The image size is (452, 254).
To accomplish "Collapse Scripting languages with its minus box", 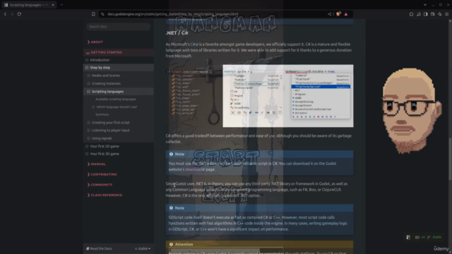I will 88,92.
